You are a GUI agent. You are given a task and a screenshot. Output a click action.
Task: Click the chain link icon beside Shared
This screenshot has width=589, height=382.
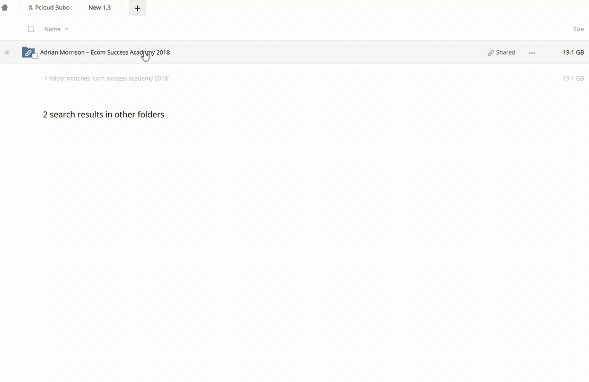tap(490, 53)
